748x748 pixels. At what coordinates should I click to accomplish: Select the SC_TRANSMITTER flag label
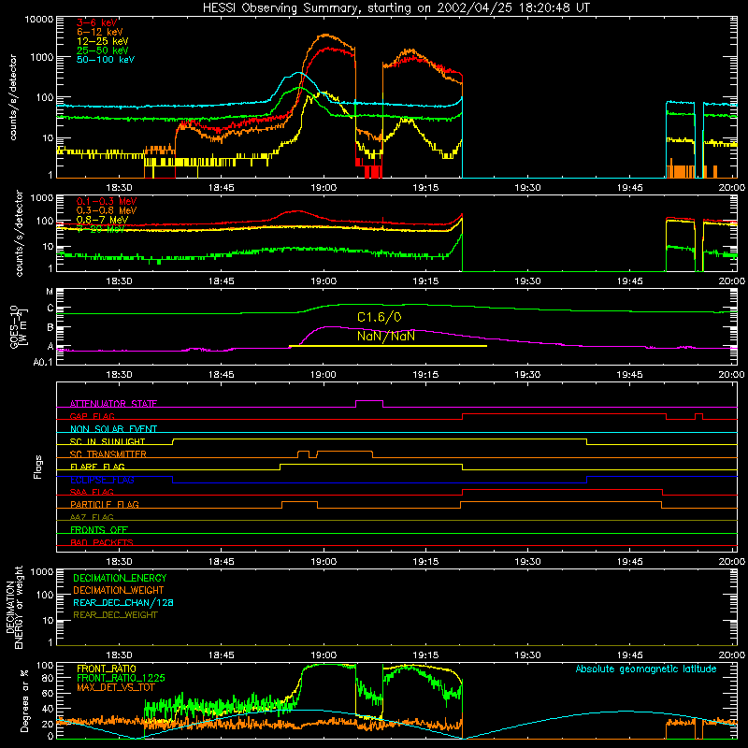tap(108, 454)
